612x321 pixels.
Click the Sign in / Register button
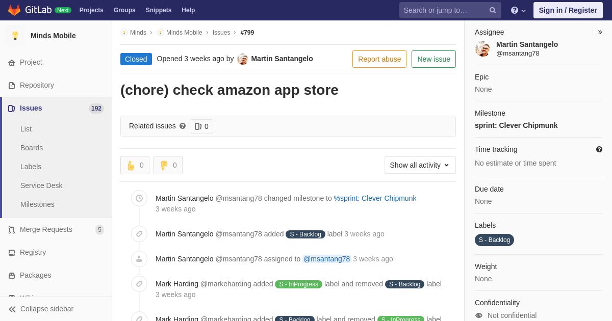pyautogui.click(x=568, y=10)
